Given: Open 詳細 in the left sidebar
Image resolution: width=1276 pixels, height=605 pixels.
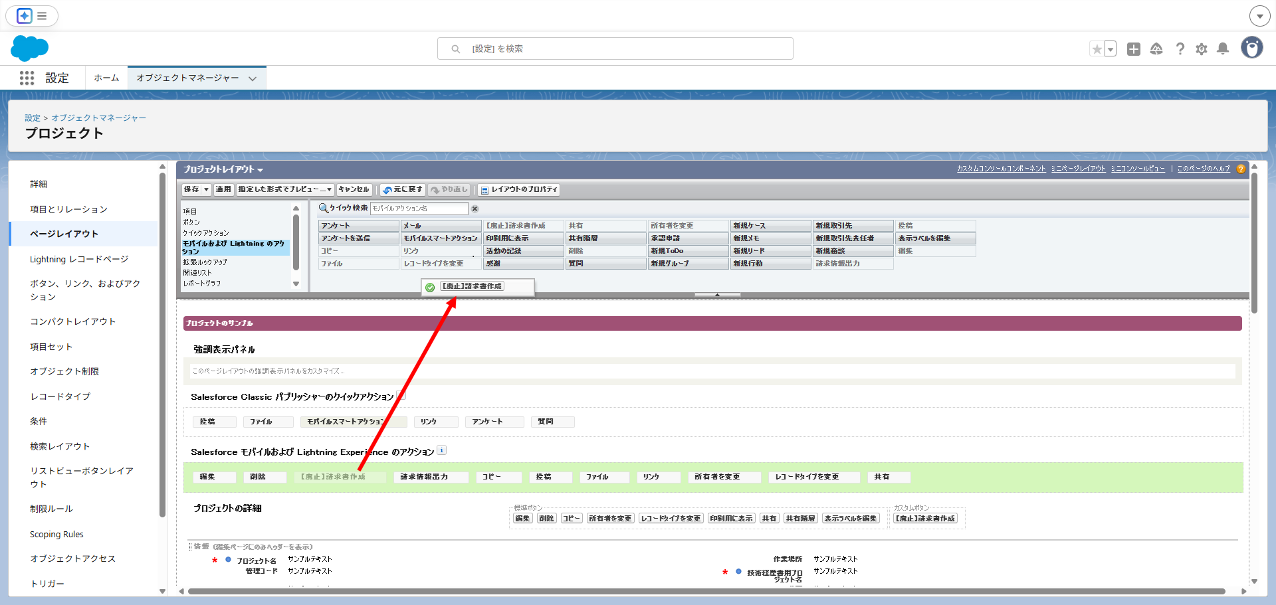Looking at the screenshot, I should (39, 184).
